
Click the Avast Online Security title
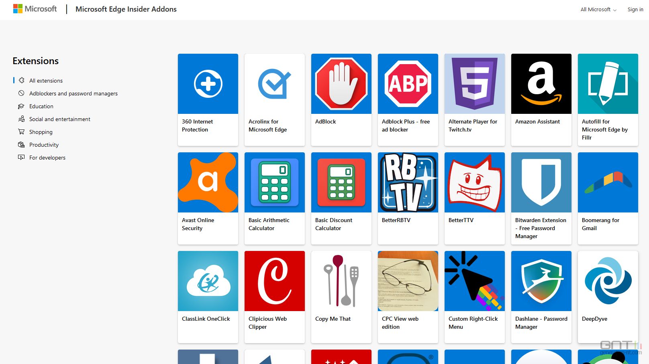point(198,224)
